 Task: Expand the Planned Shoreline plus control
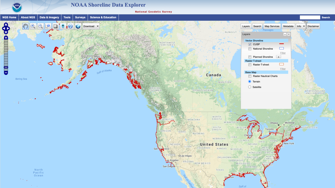pyautogui.click(x=278, y=57)
